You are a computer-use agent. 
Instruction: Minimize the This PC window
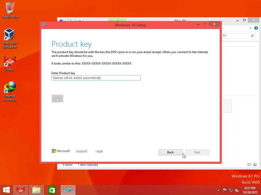(238, 20)
